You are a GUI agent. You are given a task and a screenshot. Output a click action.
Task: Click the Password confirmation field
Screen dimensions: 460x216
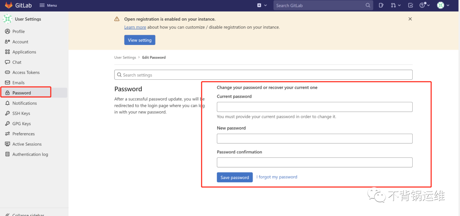(315, 163)
